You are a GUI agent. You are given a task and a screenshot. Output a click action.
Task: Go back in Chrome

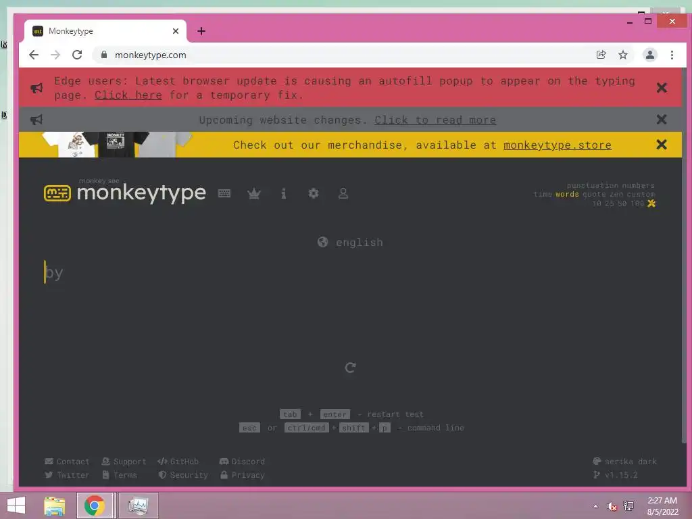click(34, 55)
